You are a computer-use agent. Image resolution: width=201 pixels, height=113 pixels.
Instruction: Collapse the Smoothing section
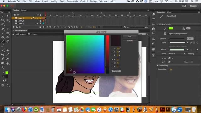158,66
